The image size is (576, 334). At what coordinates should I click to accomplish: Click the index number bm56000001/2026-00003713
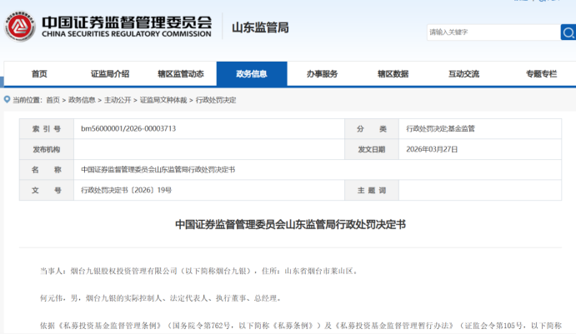tap(128, 129)
